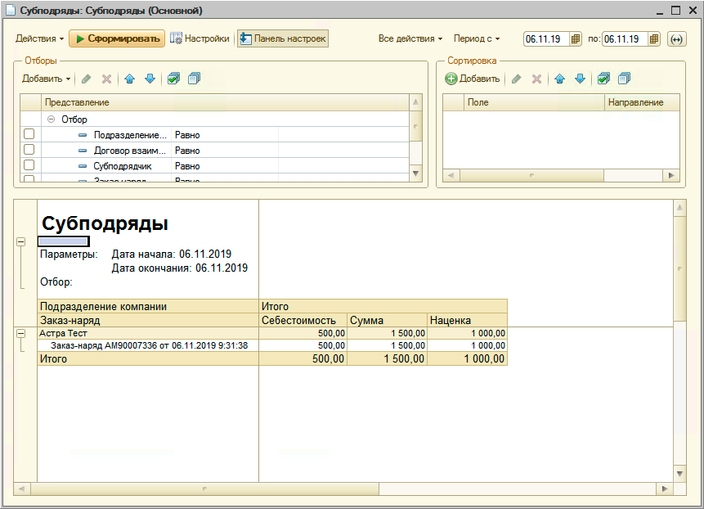Toggle Панель настроек button
The image size is (704, 509).
tap(283, 38)
